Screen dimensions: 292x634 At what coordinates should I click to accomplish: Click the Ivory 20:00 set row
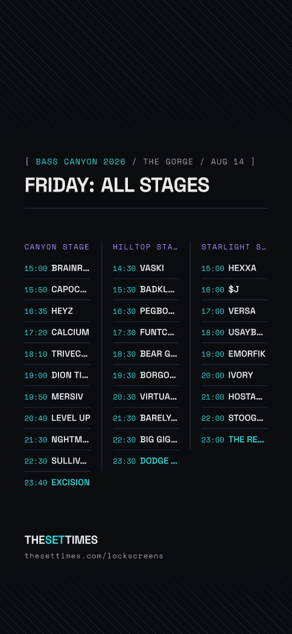pos(234,375)
